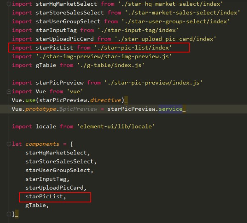
Task: Click starInputTag in its import statement
Action: (x=56, y=30)
